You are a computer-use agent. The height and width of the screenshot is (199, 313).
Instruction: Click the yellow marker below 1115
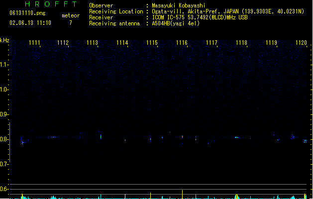coord(150,196)
